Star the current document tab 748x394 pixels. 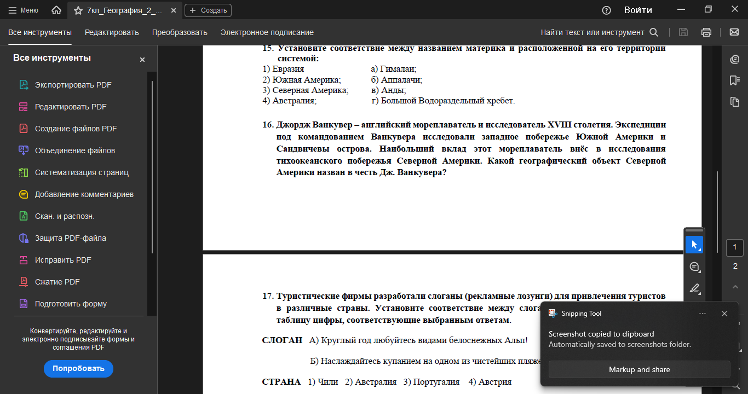point(78,10)
